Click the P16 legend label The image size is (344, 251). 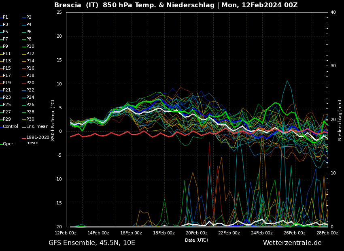pos(30,68)
